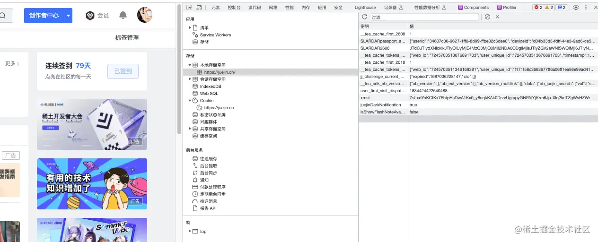The width and height of the screenshot is (598, 242).
Task: Click the 报告 API document icon
Action: point(195,208)
